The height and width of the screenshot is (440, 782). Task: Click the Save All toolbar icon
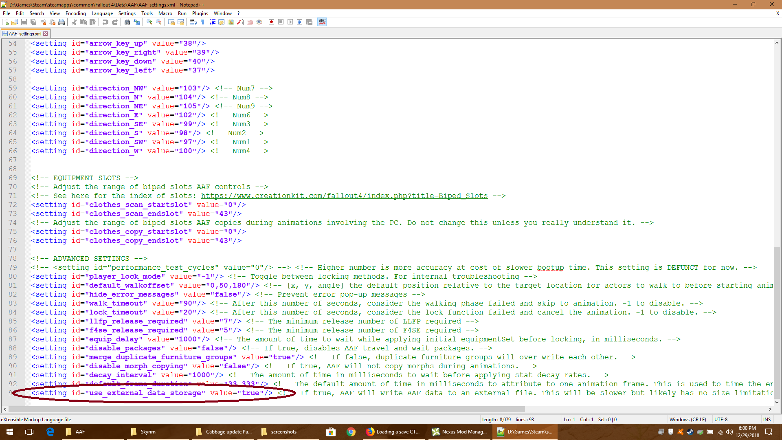tap(33, 22)
